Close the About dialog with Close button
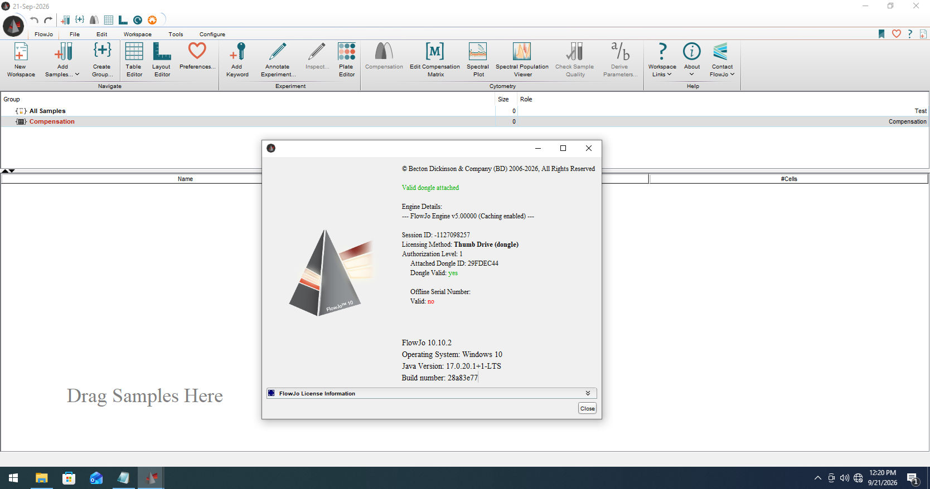Screen dimensions: 930x489 [588, 408]
